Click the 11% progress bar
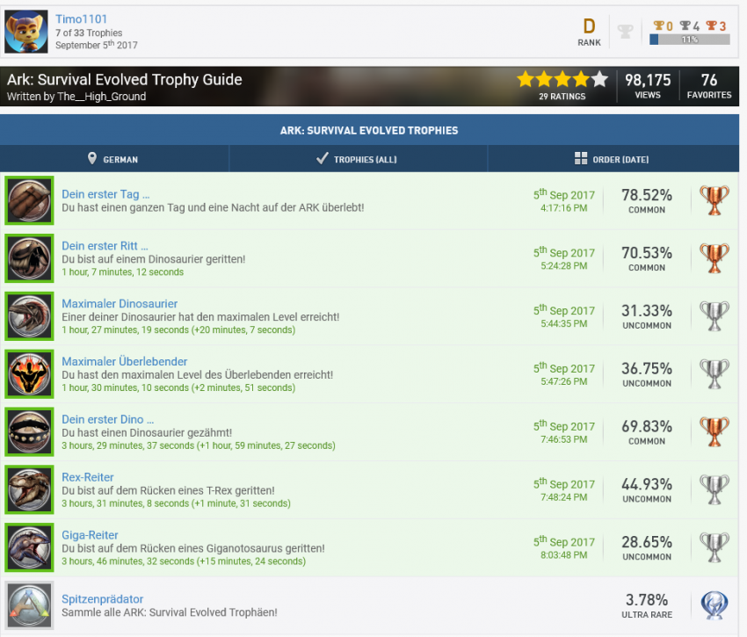Image resolution: width=747 pixels, height=637 pixels. coord(689,40)
